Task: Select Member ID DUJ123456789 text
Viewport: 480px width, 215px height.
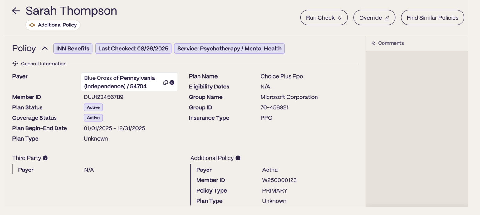Action: [104, 97]
